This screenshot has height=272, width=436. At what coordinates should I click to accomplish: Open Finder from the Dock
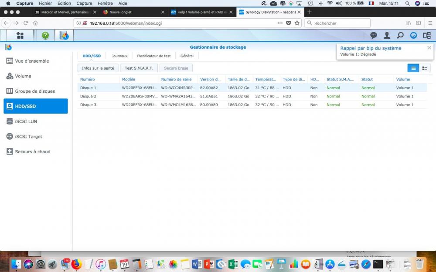(x=16, y=264)
